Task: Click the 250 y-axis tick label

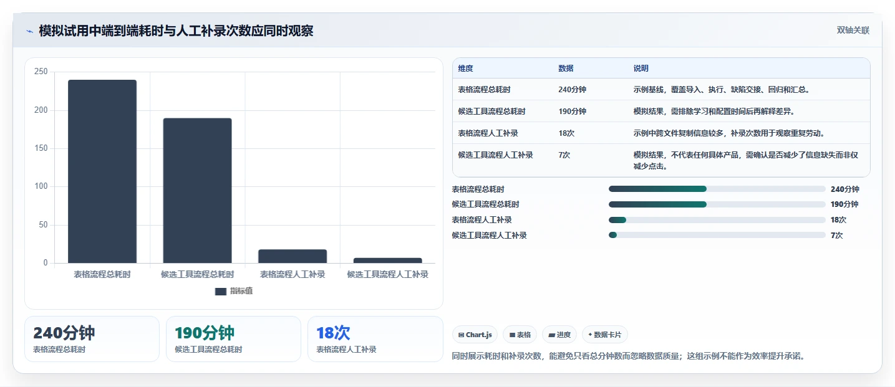Action: coord(41,72)
